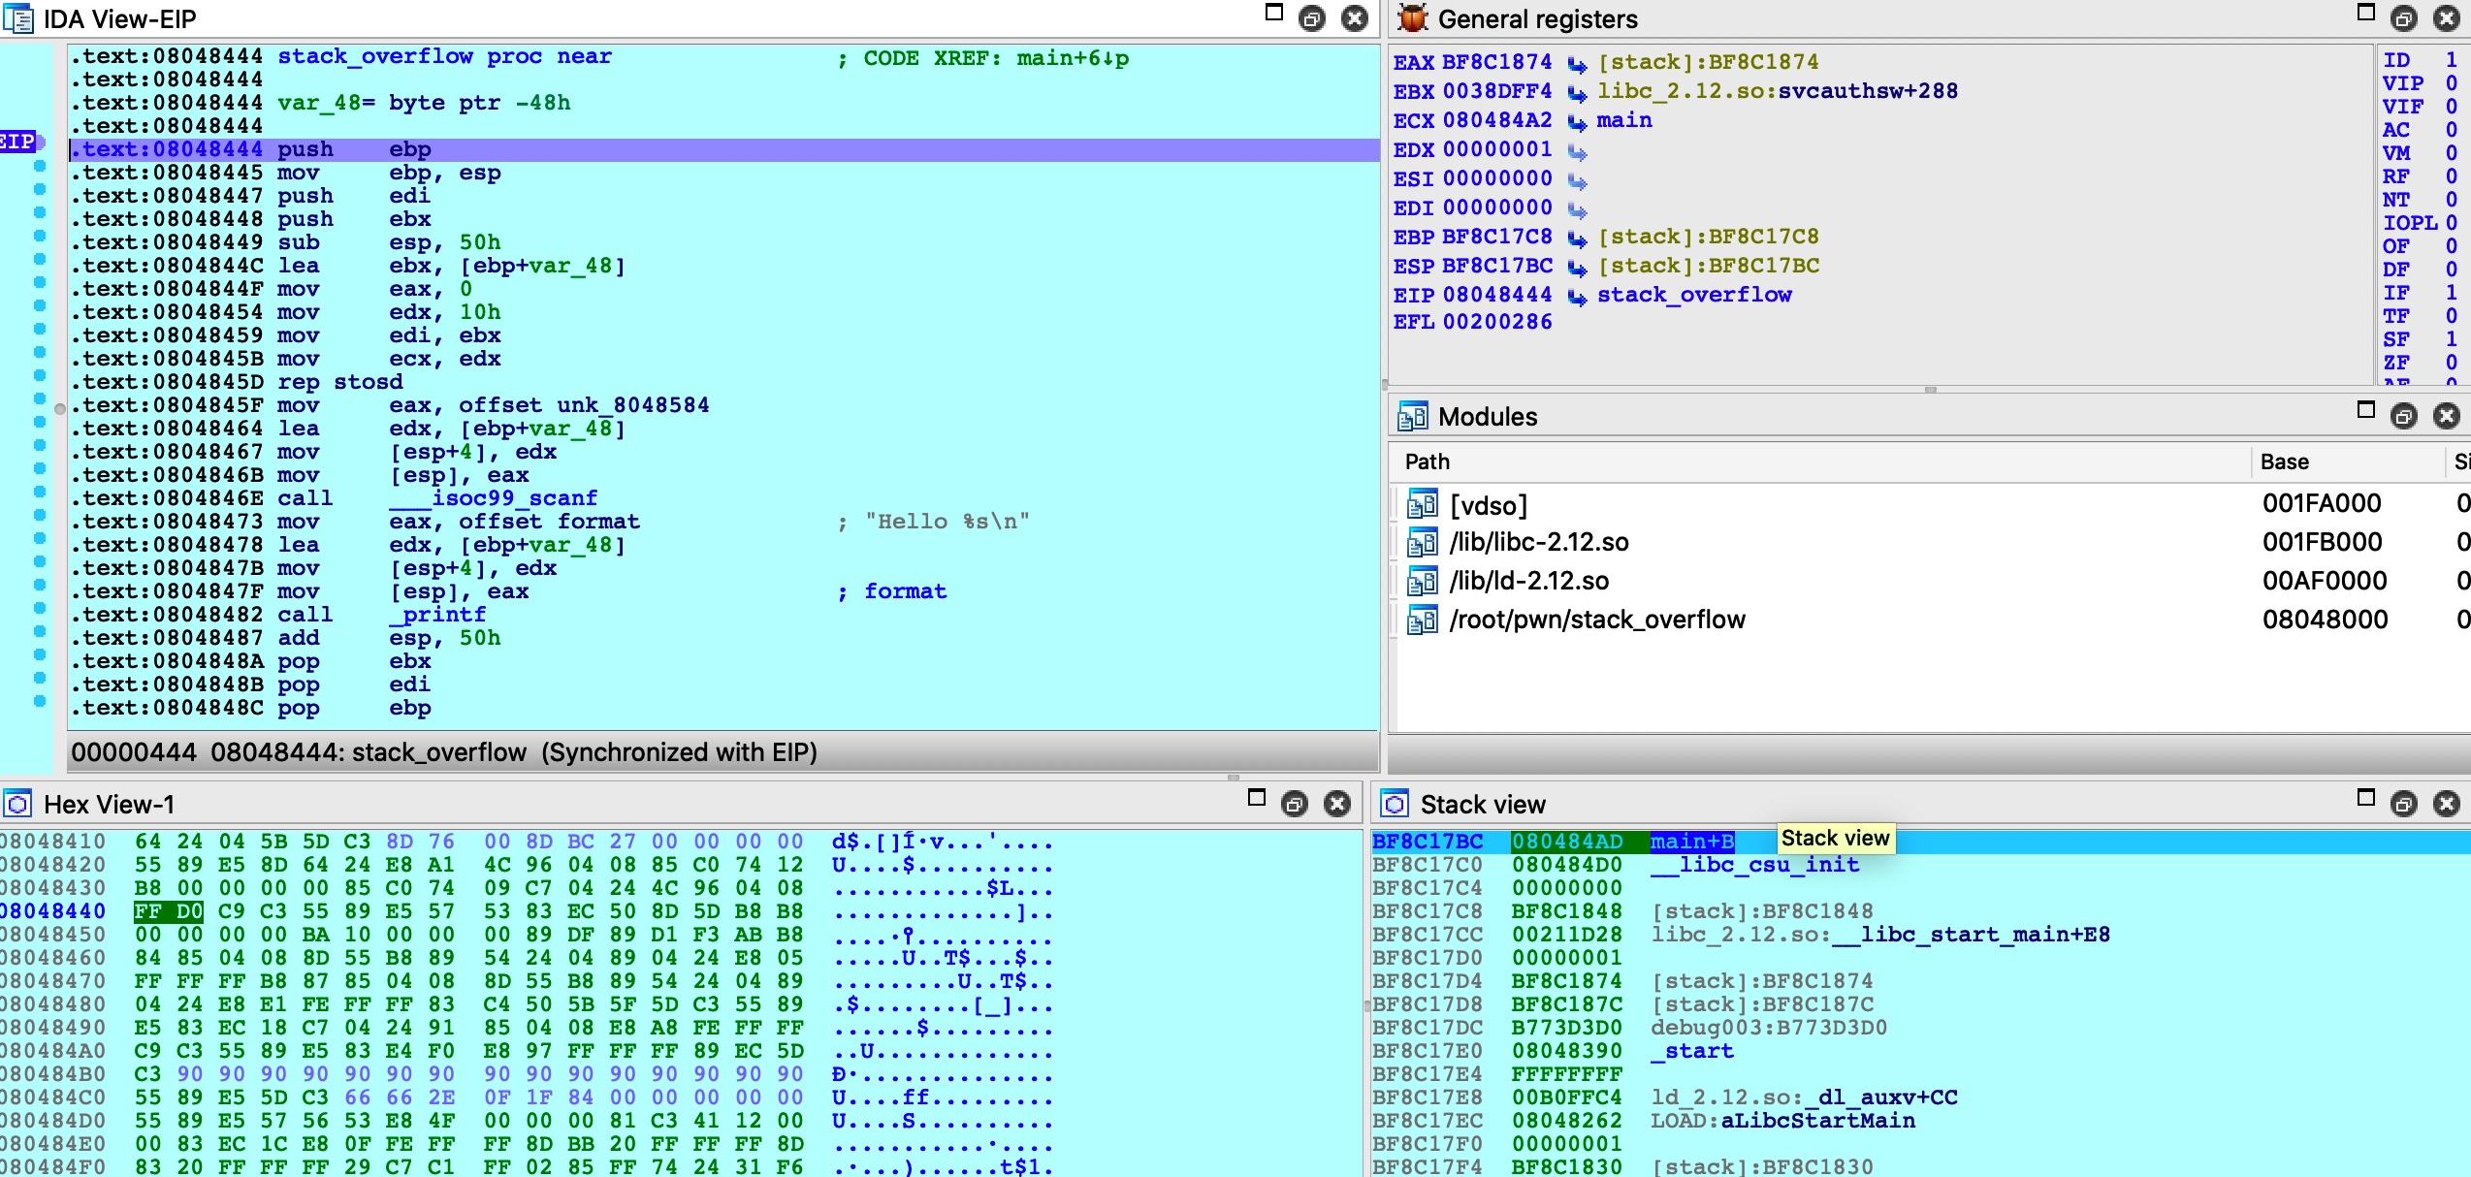Viewport: 2471px width, 1177px height.
Task: Click the Modules panel icon
Action: tap(1412, 416)
